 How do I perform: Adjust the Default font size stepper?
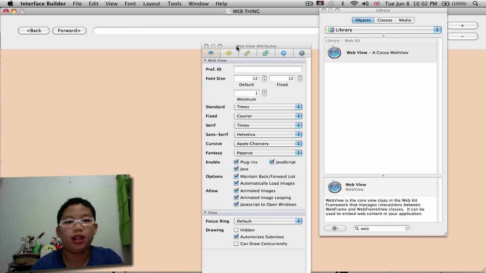(264, 78)
